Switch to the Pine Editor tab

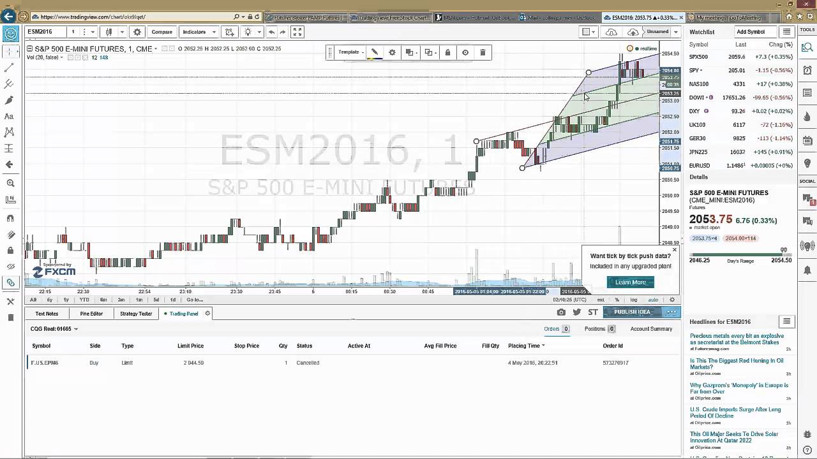pyautogui.click(x=91, y=314)
